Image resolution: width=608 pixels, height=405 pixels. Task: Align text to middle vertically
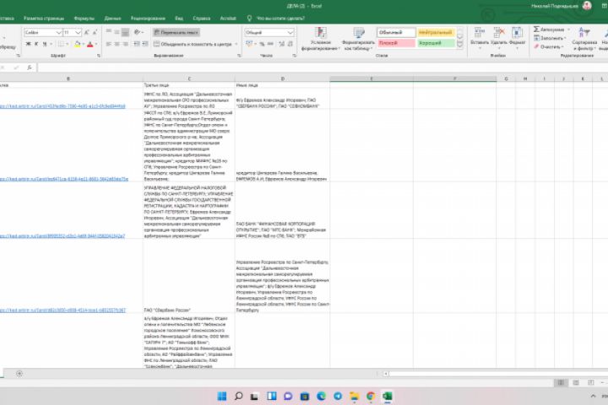117,33
